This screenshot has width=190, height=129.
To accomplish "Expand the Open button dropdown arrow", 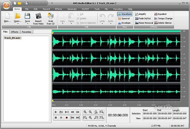I will coord(18,24).
